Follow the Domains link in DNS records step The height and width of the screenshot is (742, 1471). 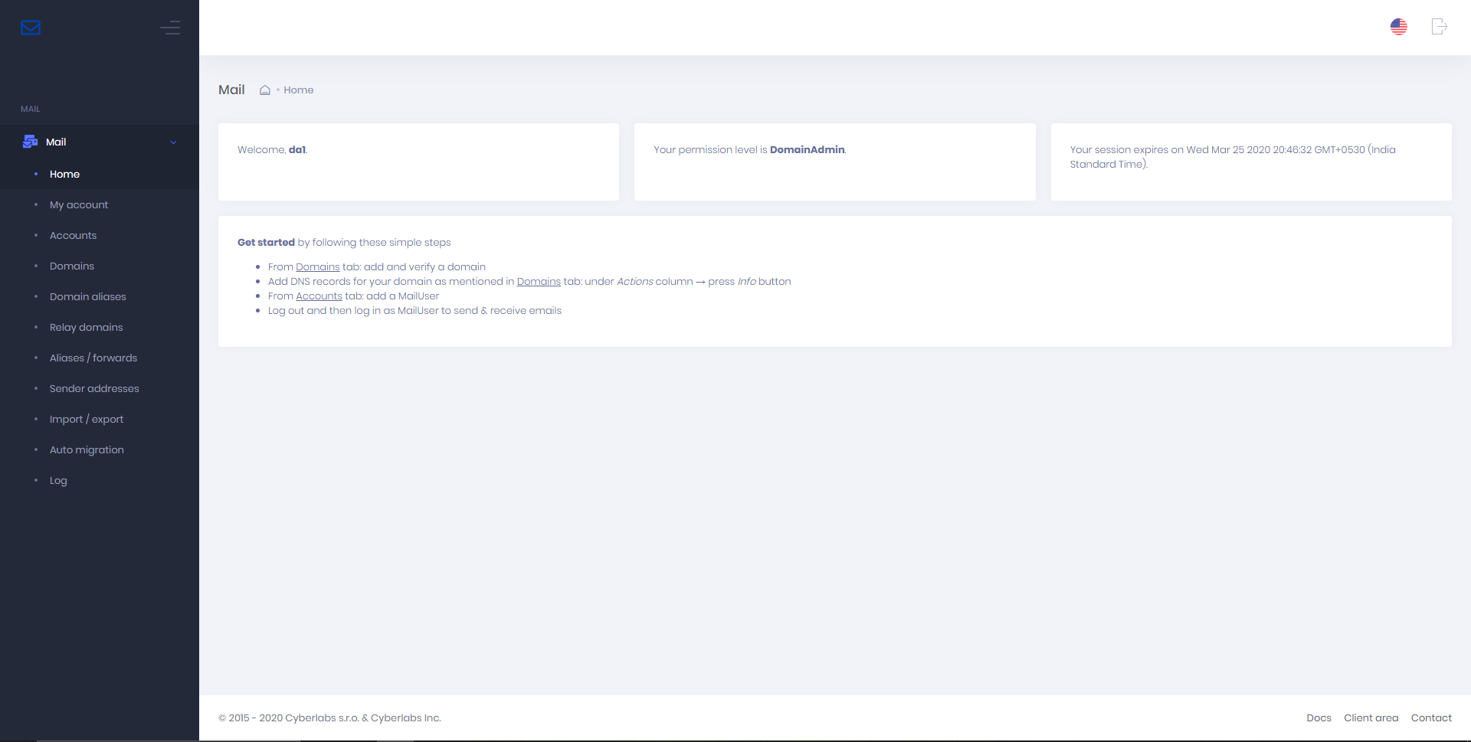tap(539, 281)
